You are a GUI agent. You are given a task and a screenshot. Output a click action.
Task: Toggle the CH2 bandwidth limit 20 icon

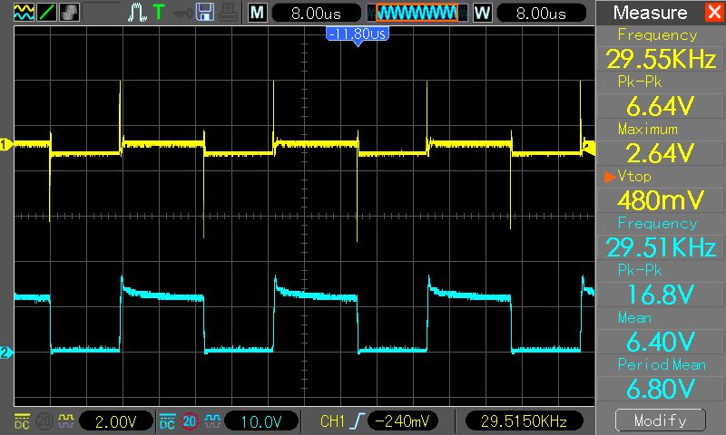(x=189, y=421)
